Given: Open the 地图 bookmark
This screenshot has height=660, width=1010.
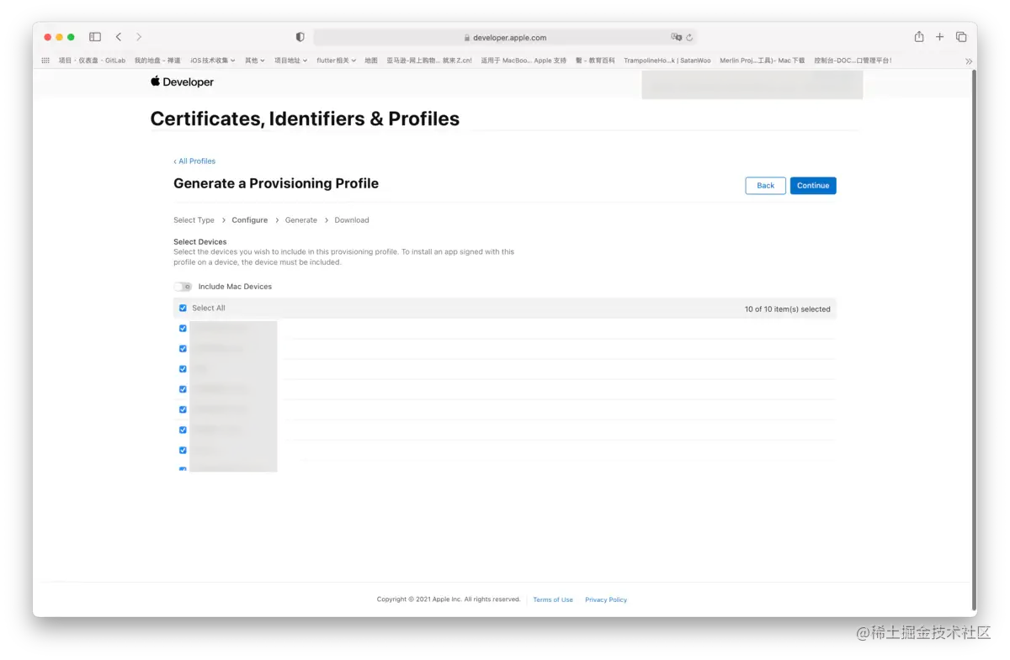Looking at the screenshot, I should point(371,61).
